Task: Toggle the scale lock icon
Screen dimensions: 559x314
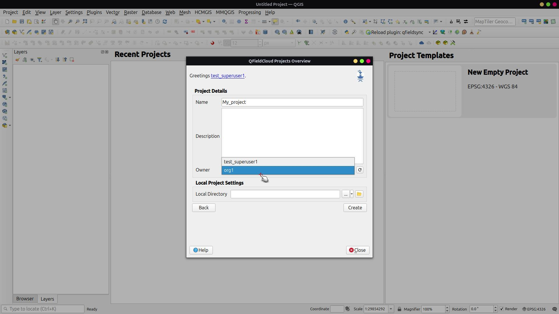Action: (x=399, y=309)
